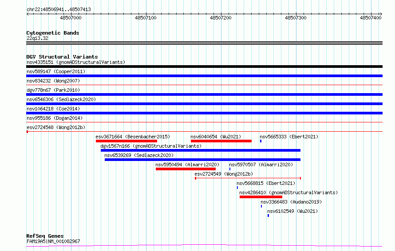
Task: Click the RefSeq Genes track heading
Action: tap(45, 236)
